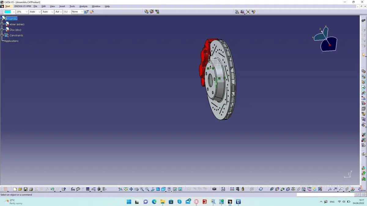Click the What's This help icon
This screenshot has height=206, width=367.
pyautogui.click(x=64, y=189)
